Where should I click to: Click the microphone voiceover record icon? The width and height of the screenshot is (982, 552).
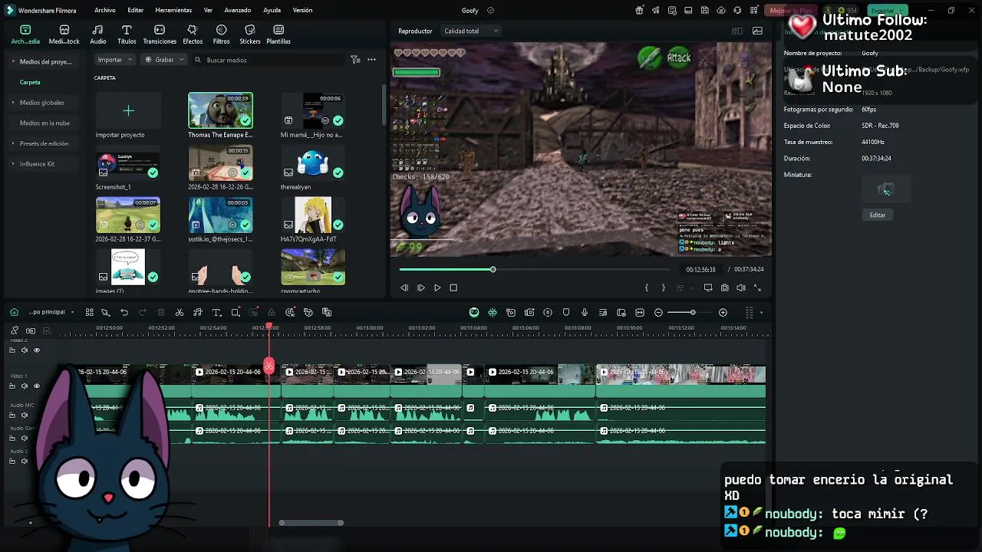coord(585,312)
